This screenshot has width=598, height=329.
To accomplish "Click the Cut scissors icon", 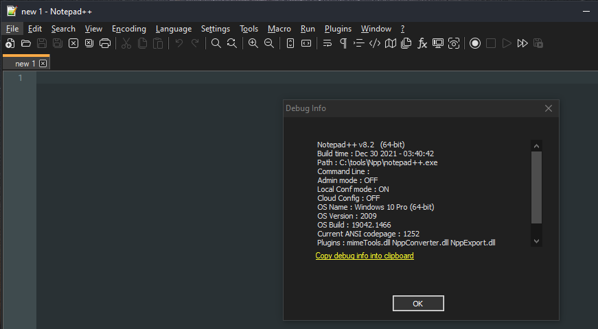I will (x=126, y=43).
